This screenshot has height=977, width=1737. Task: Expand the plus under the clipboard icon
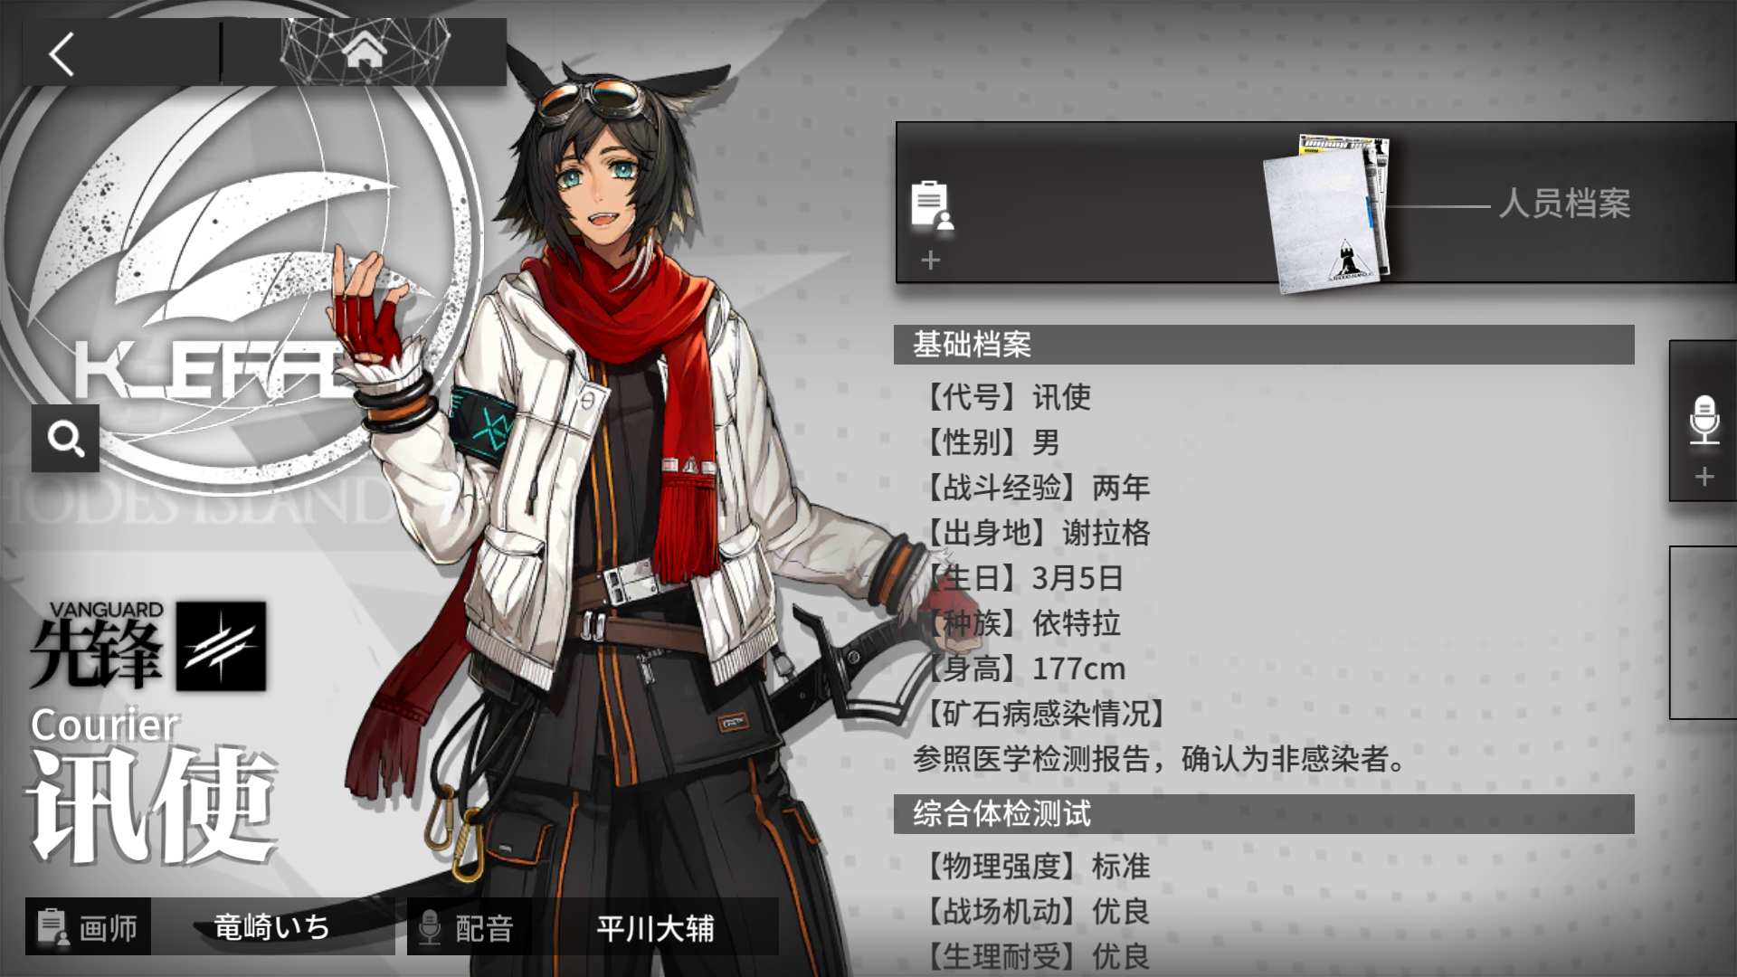[x=930, y=261]
